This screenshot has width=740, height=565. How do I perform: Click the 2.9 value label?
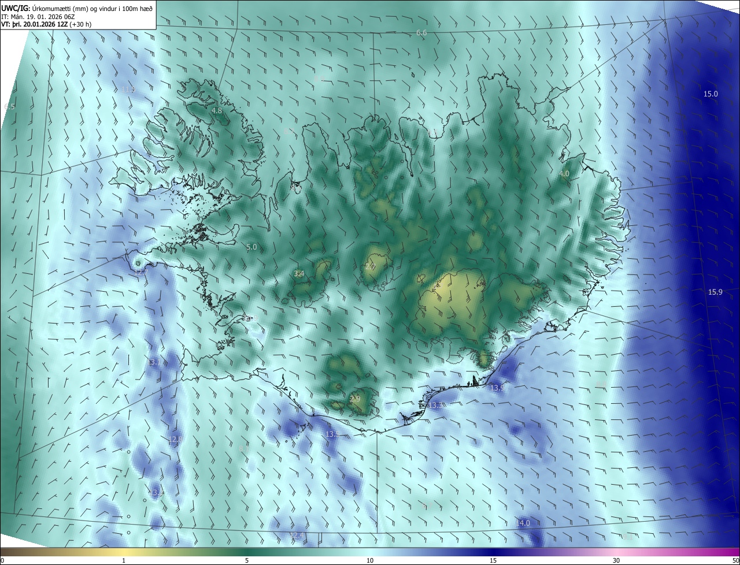(x=355, y=399)
